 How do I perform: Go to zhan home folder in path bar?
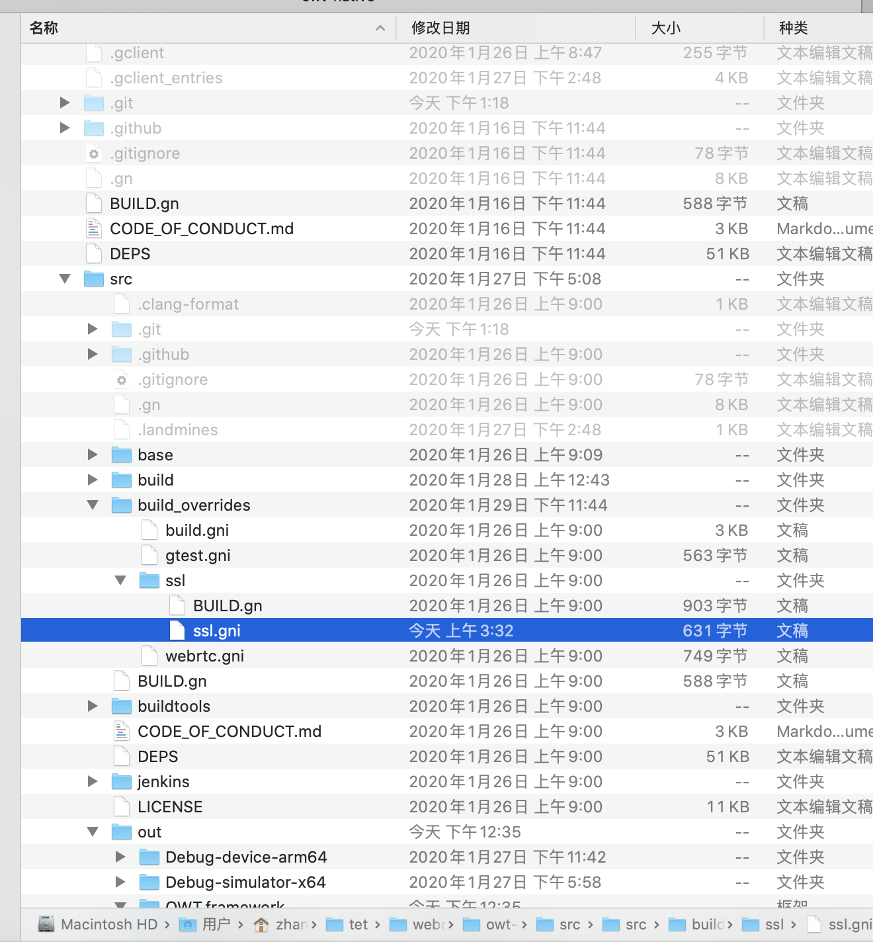point(292,924)
